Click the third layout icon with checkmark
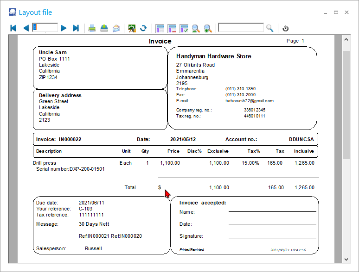This screenshot has width=359, height=272. point(184,28)
